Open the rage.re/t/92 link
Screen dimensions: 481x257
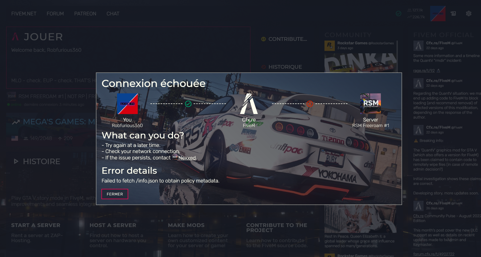(424, 71)
